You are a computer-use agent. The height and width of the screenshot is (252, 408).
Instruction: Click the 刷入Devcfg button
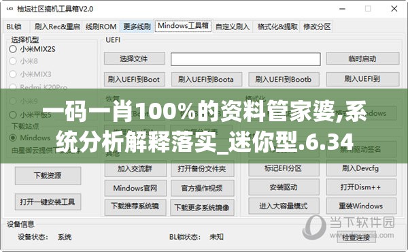pos(361,168)
